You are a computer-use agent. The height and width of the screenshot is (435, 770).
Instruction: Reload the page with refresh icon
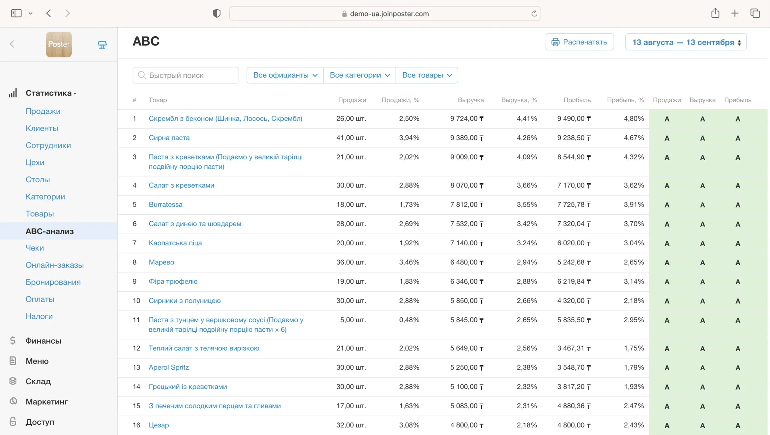click(534, 13)
